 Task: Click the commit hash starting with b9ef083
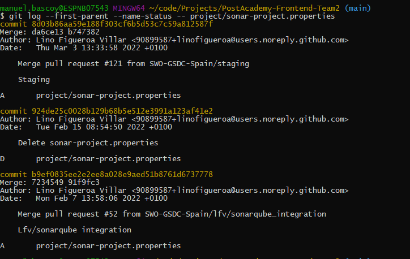pos(122,174)
